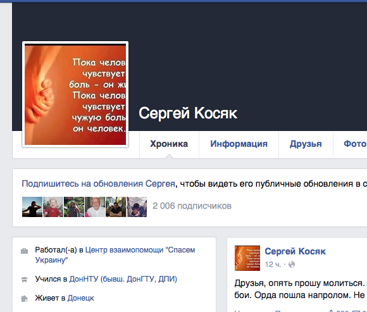Click the 2 006 подписчиков count
Viewport: 367px width, 312px height.
coord(192,206)
